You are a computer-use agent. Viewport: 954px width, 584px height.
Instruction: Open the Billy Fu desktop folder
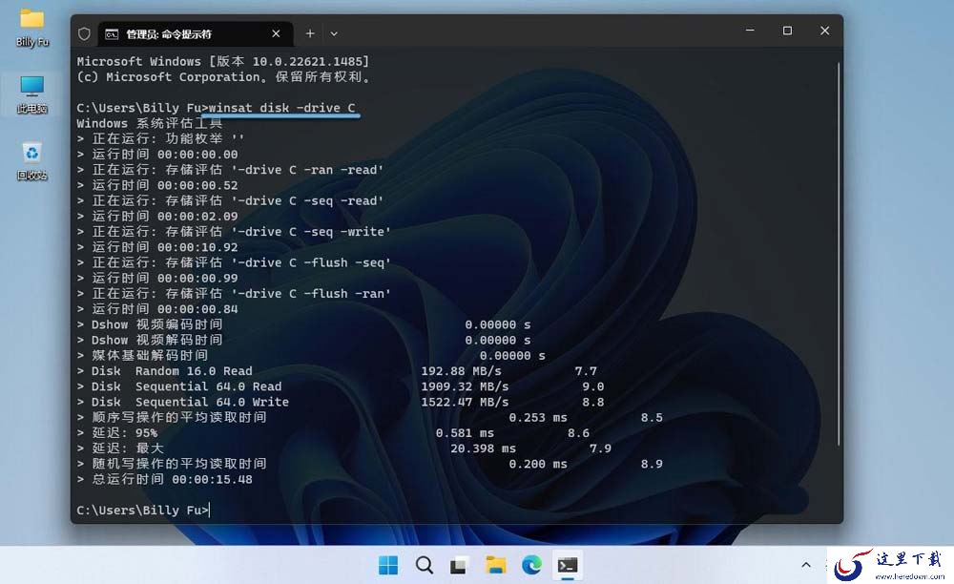[31, 28]
